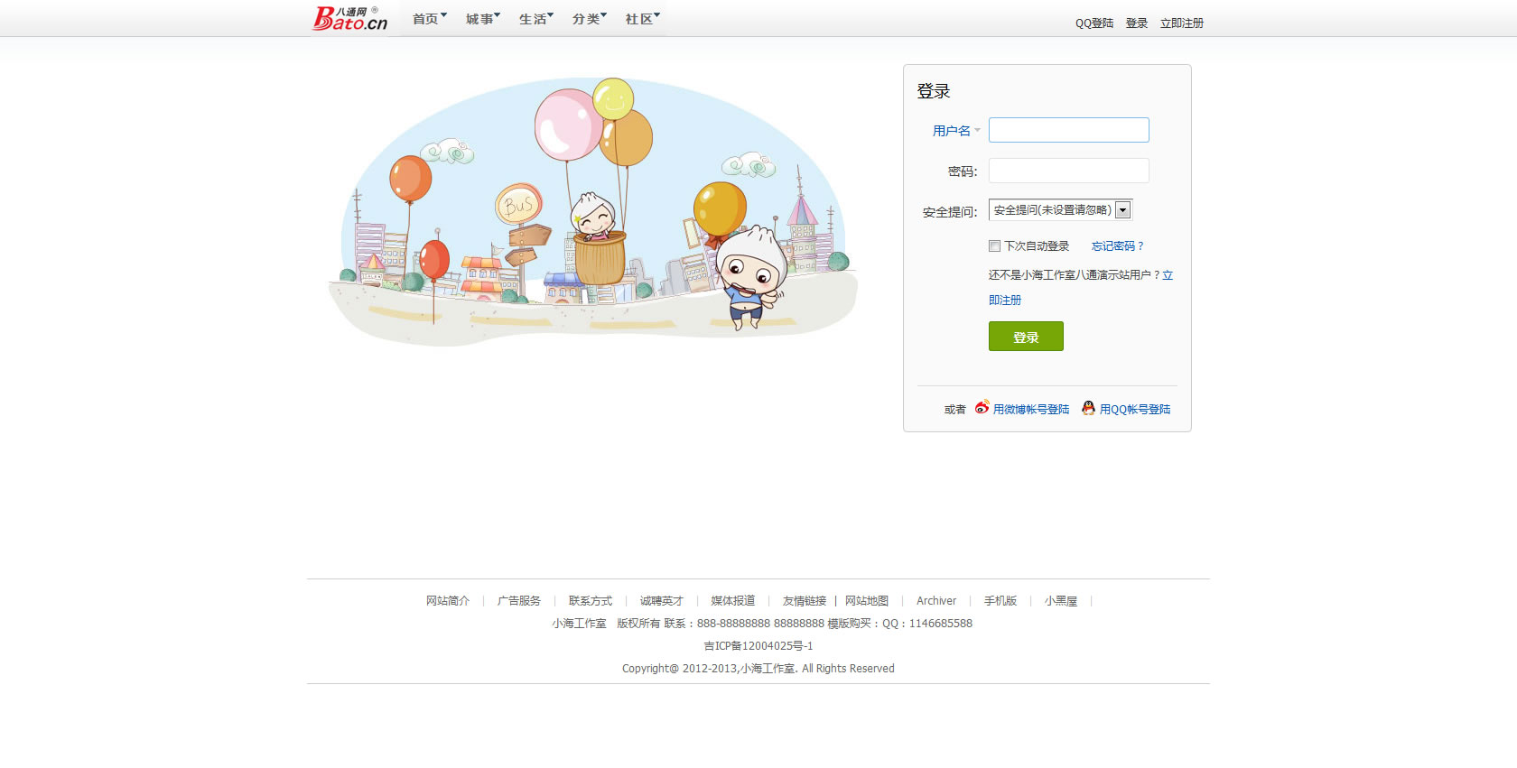Click the 登录 panel heading text
This screenshot has height=768, width=1517.
click(x=934, y=91)
